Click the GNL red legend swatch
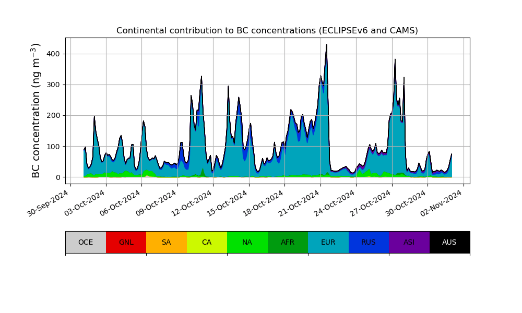522x313 pixels. pos(126,242)
